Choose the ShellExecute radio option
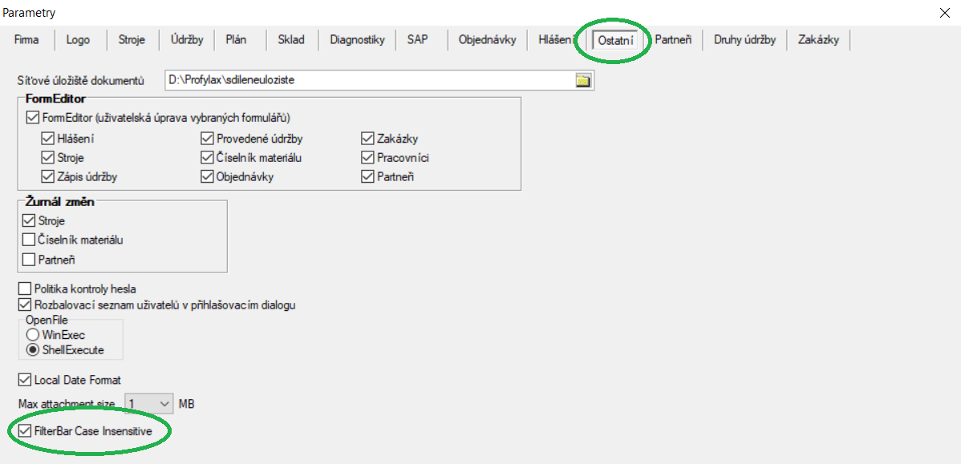961x464 pixels. (33, 349)
